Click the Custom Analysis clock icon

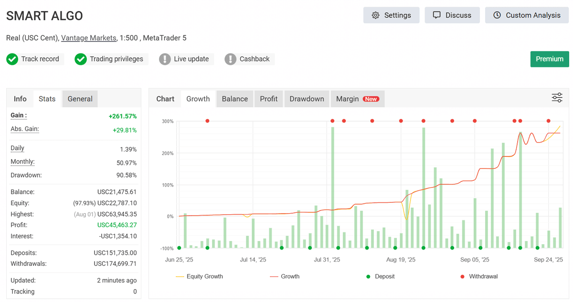(x=497, y=15)
